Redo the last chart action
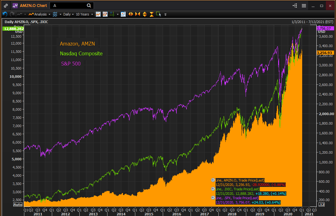 (x=12, y=14)
